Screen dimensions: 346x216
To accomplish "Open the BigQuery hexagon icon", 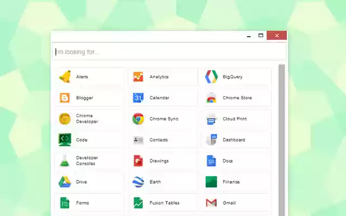I will [211, 77].
